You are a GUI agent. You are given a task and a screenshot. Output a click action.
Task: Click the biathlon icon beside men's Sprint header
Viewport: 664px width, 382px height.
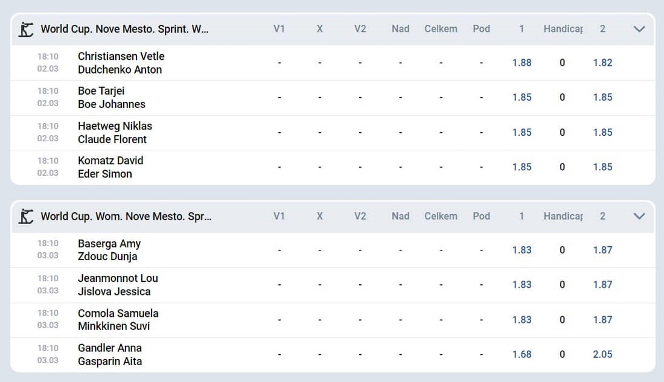[x=26, y=29]
